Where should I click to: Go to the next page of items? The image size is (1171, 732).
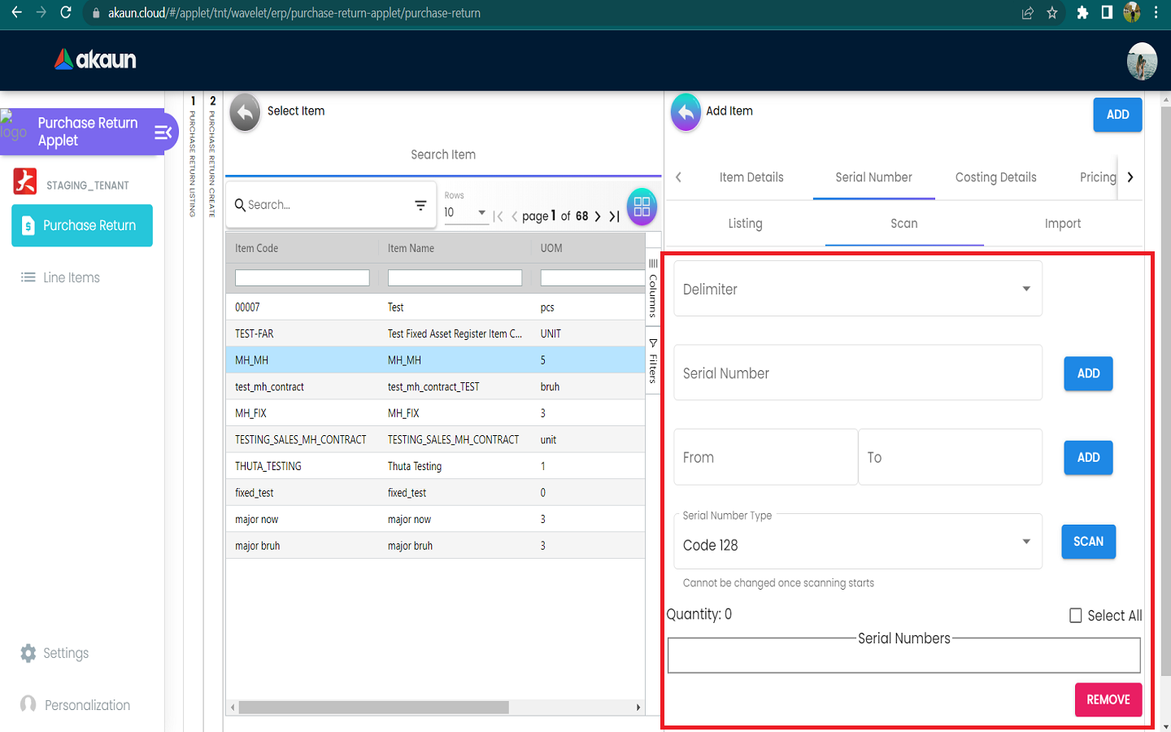click(598, 216)
